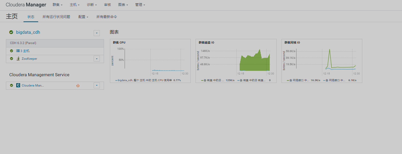Open the 群集网络 IO chart title

click(x=292, y=42)
